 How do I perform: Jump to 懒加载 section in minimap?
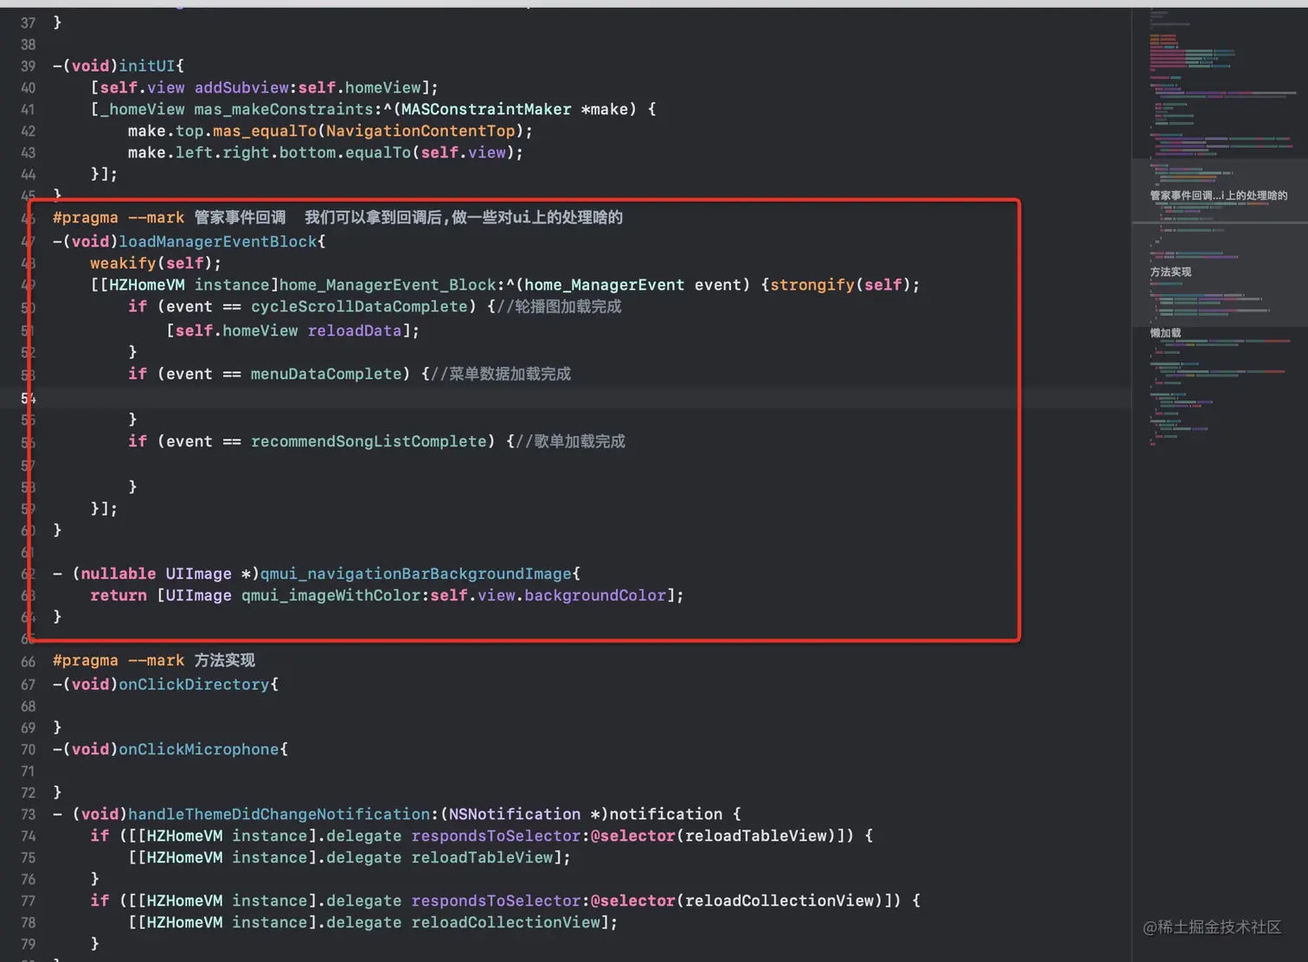tap(1165, 333)
